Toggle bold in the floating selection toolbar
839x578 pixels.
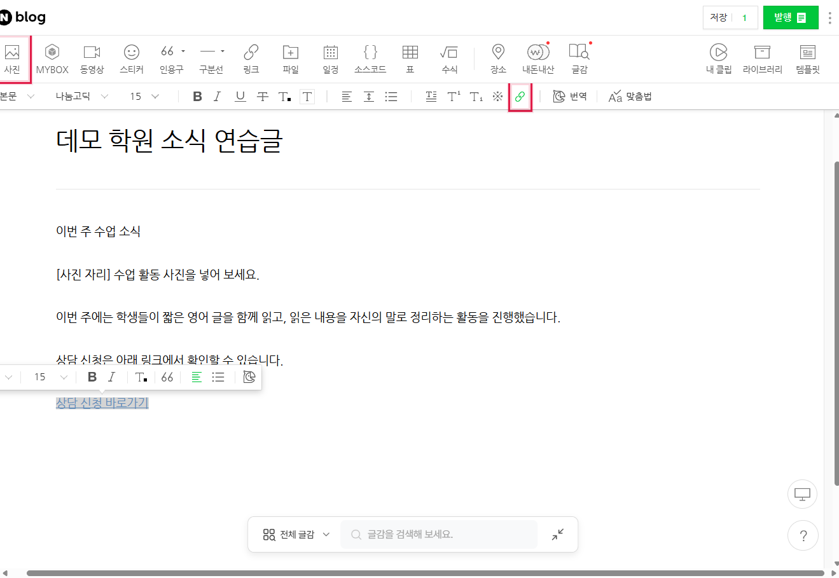pyautogui.click(x=92, y=377)
